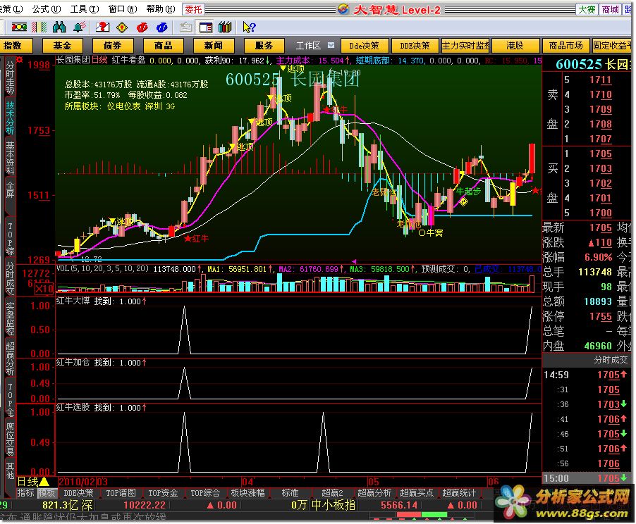Click the DDE决策 button in top bar
636x524 pixels.
click(415, 45)
